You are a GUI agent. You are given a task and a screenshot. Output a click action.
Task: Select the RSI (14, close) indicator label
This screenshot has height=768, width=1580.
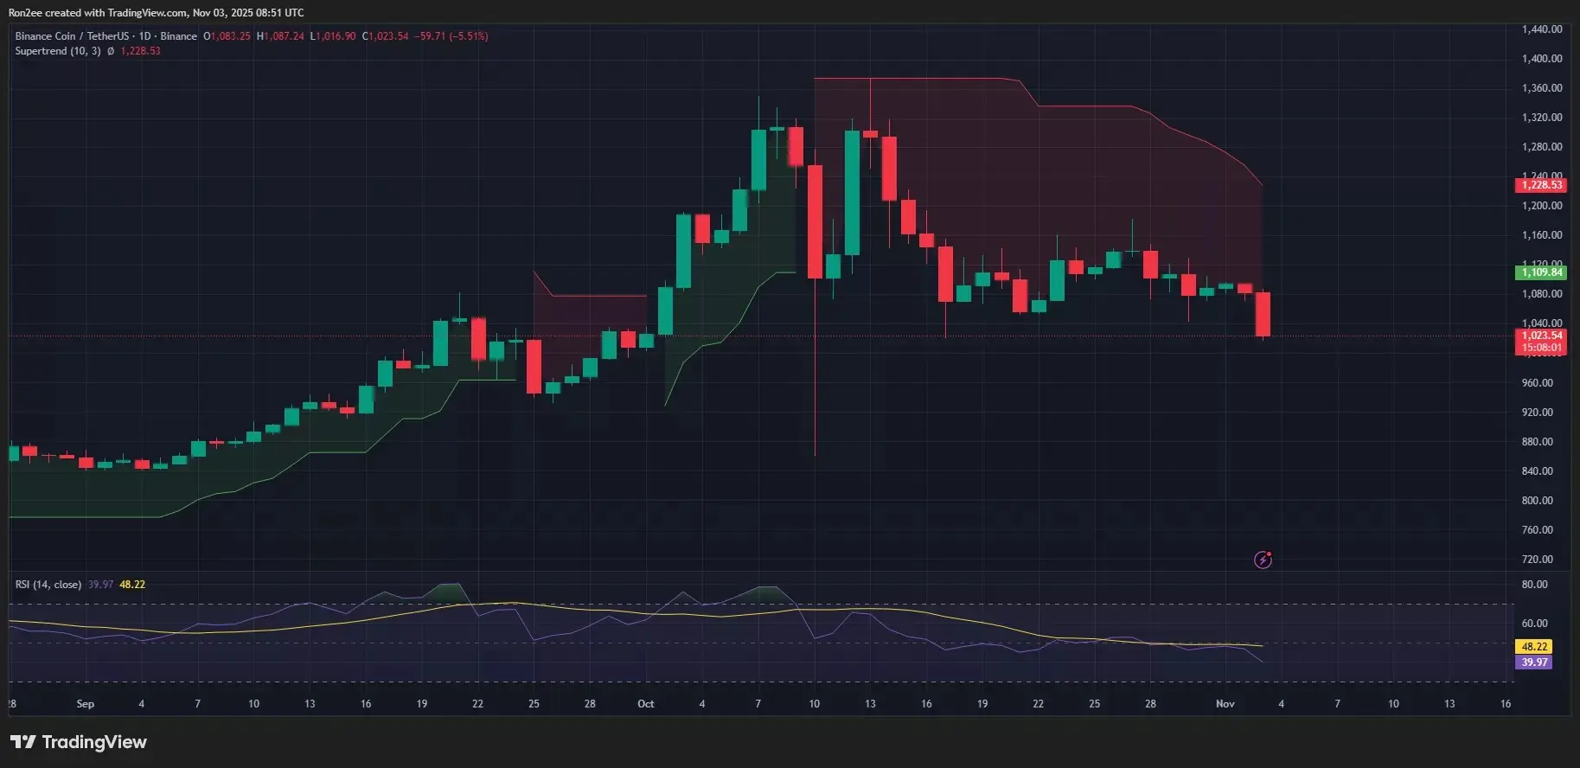click(x=48, y=585)
